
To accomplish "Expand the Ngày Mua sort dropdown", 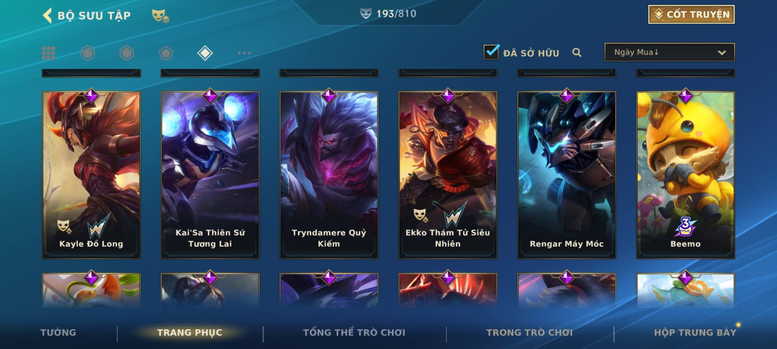I will pos(670,52).
